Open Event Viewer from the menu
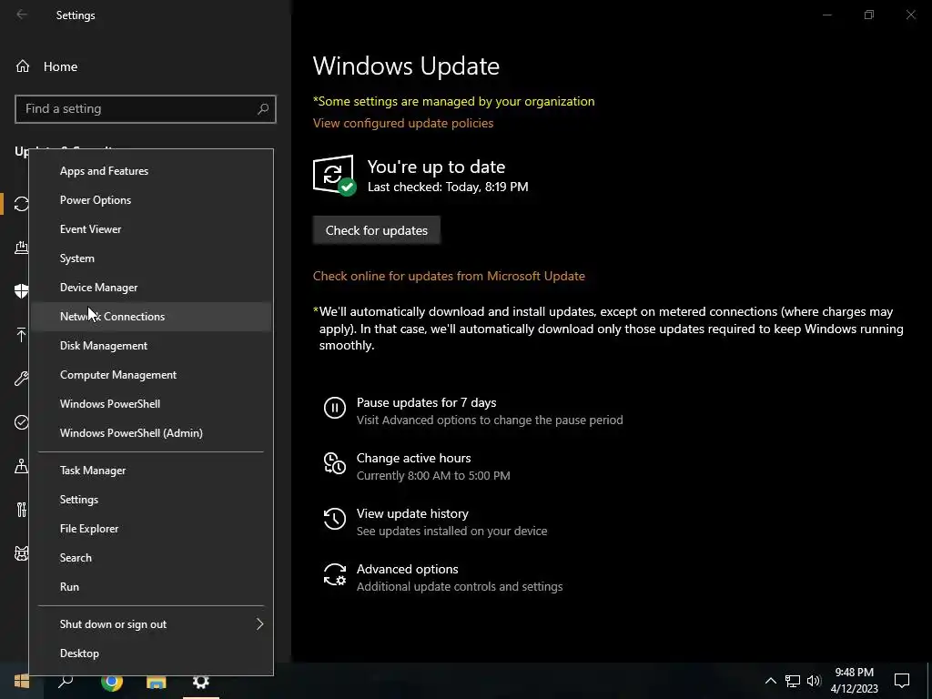 point(151,228)
